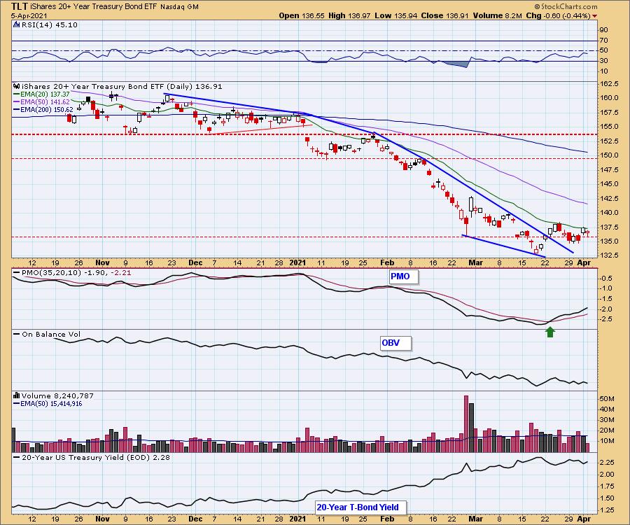Image resolution: width=630 pixels, height=525 pixels.
Task: Click 'Dec' on the price panel date axis
Action: tap(195, 262)
